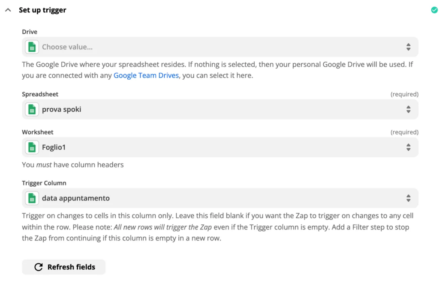Image resolution: width=439 pixels, height=289 pixels.
Task: Click the Worksheet field label
Action: [x=38, y=132]
